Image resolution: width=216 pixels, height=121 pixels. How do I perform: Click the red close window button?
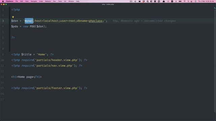tap(1, 4)
